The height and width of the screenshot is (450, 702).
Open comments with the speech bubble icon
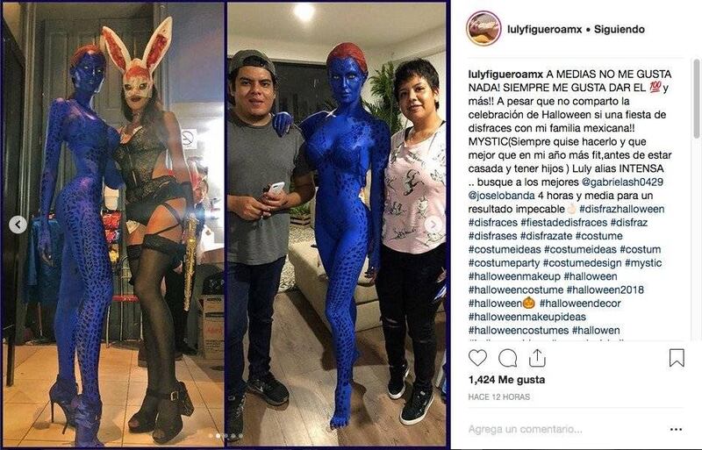coord(508,358)
